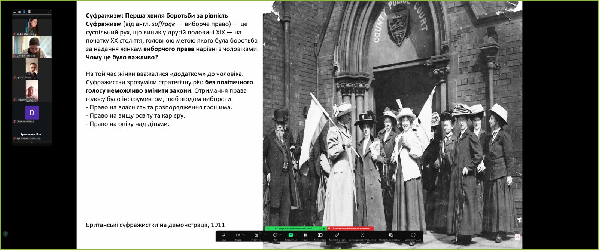Pause screen sharing with Пауза

pos(305,235)
